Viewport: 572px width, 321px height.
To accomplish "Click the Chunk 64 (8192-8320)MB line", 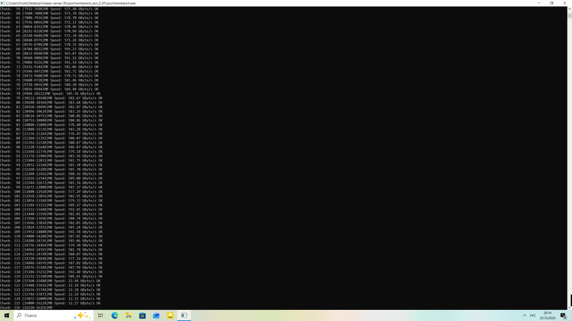I will pyautogui.click(x=49, y=31).
